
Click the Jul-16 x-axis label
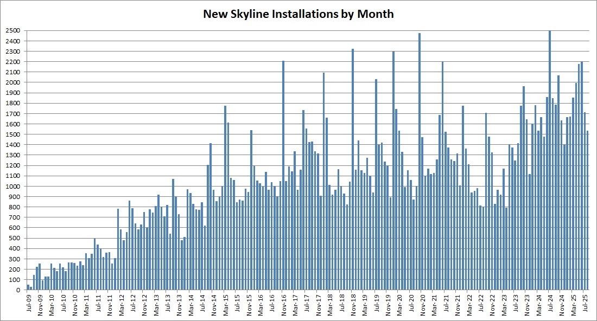(x=272, y=303)
